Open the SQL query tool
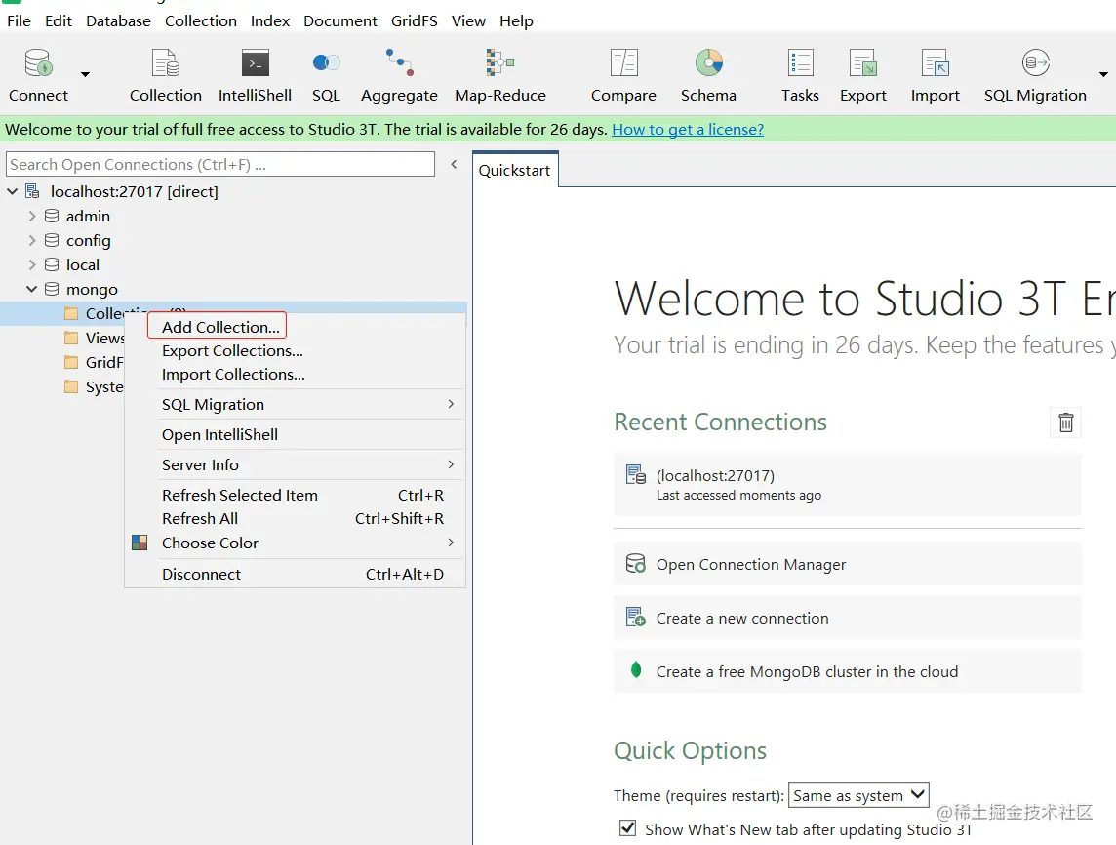 [326, 75]
